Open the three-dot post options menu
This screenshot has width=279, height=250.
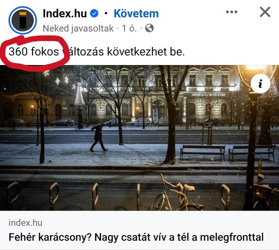coord(232,12)
